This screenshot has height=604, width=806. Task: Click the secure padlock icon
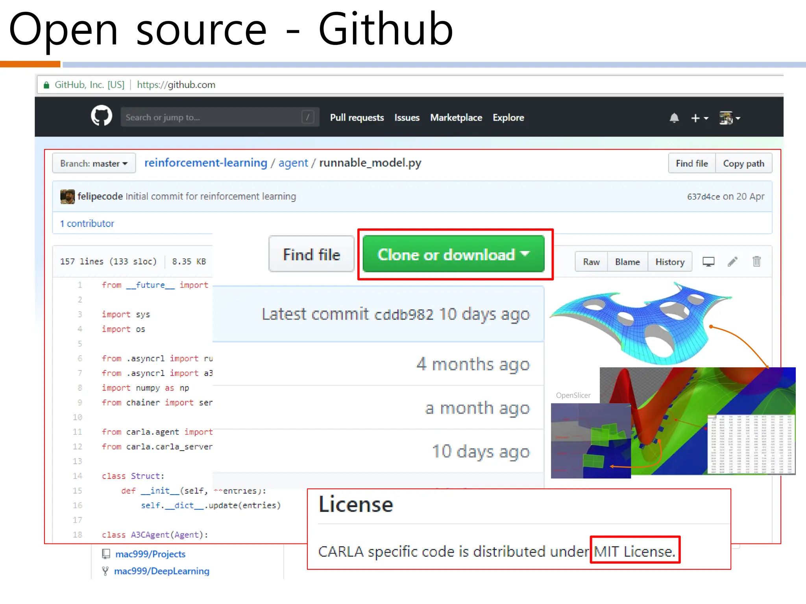click(46, 85)
